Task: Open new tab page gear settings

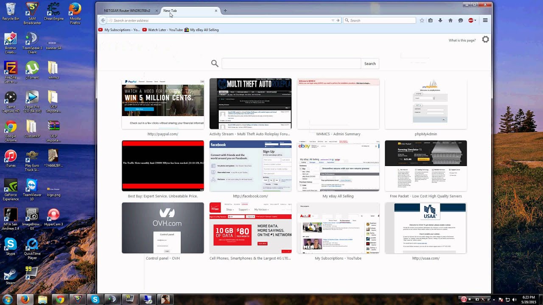Action: [485, 39]
